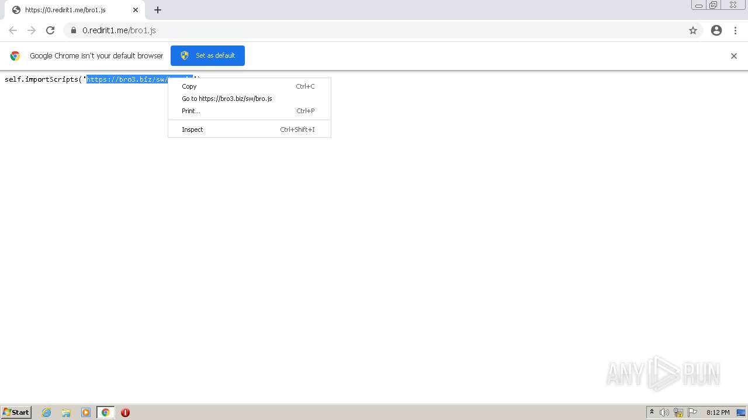Image resolution: width=748 pixels, height=420 pixels.
Task: Select the https://0.redirit1.me/bro1.js tab
Action: tap(75, 10)
